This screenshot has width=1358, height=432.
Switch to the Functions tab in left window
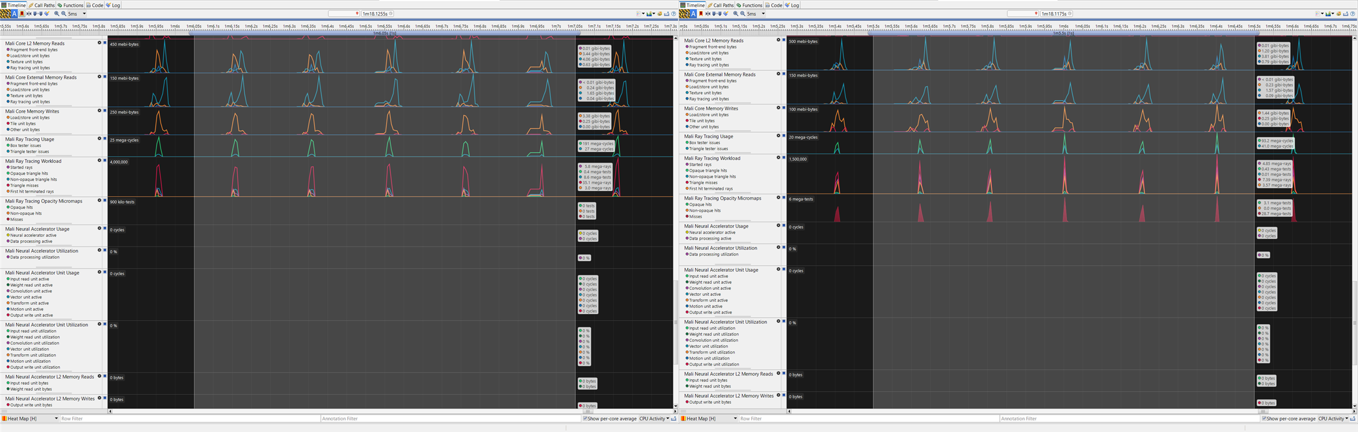(70, 5)
